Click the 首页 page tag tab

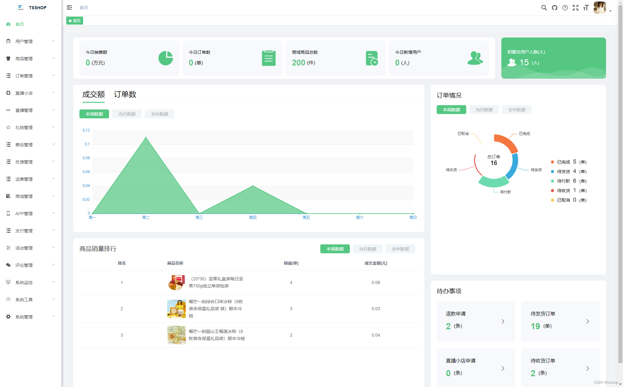click(x=75, y=21)
